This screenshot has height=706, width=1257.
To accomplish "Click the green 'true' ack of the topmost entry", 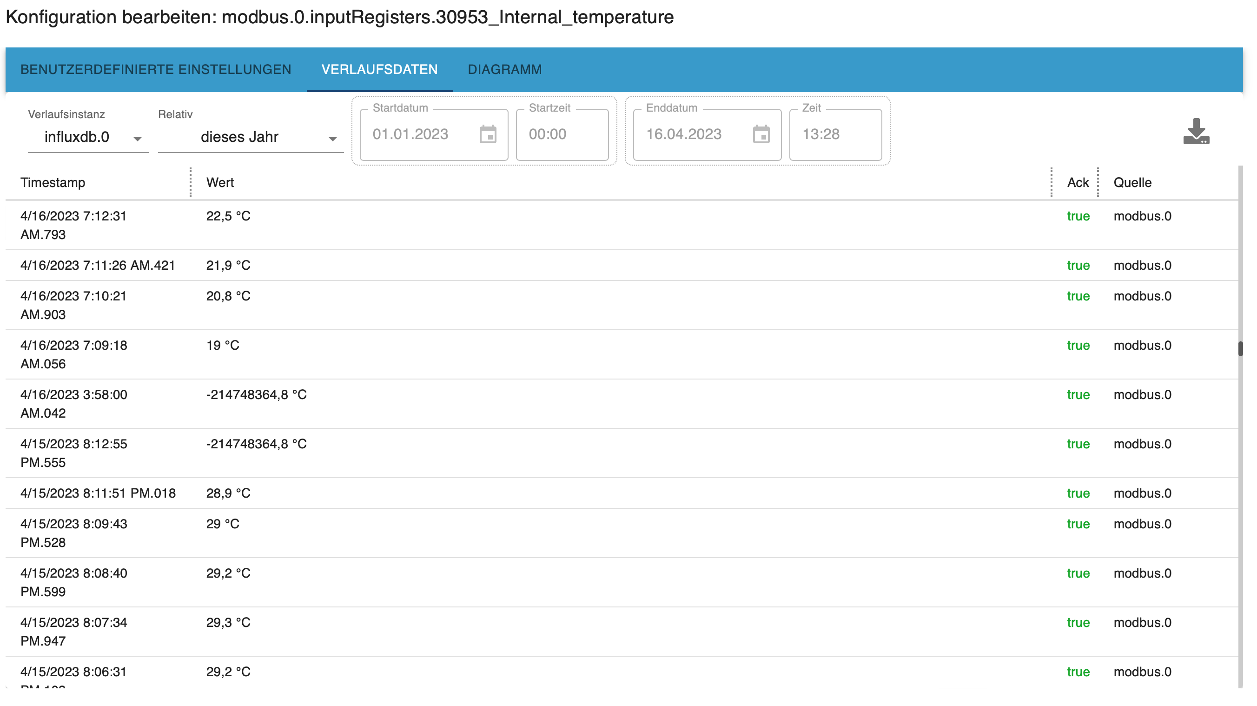I will coord(1078,216).
